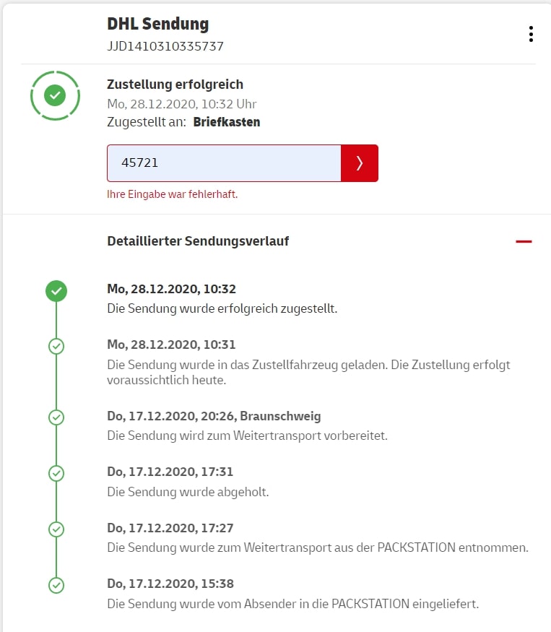Click the Zustellung erfolgreich status text

(x=175, y=85)
